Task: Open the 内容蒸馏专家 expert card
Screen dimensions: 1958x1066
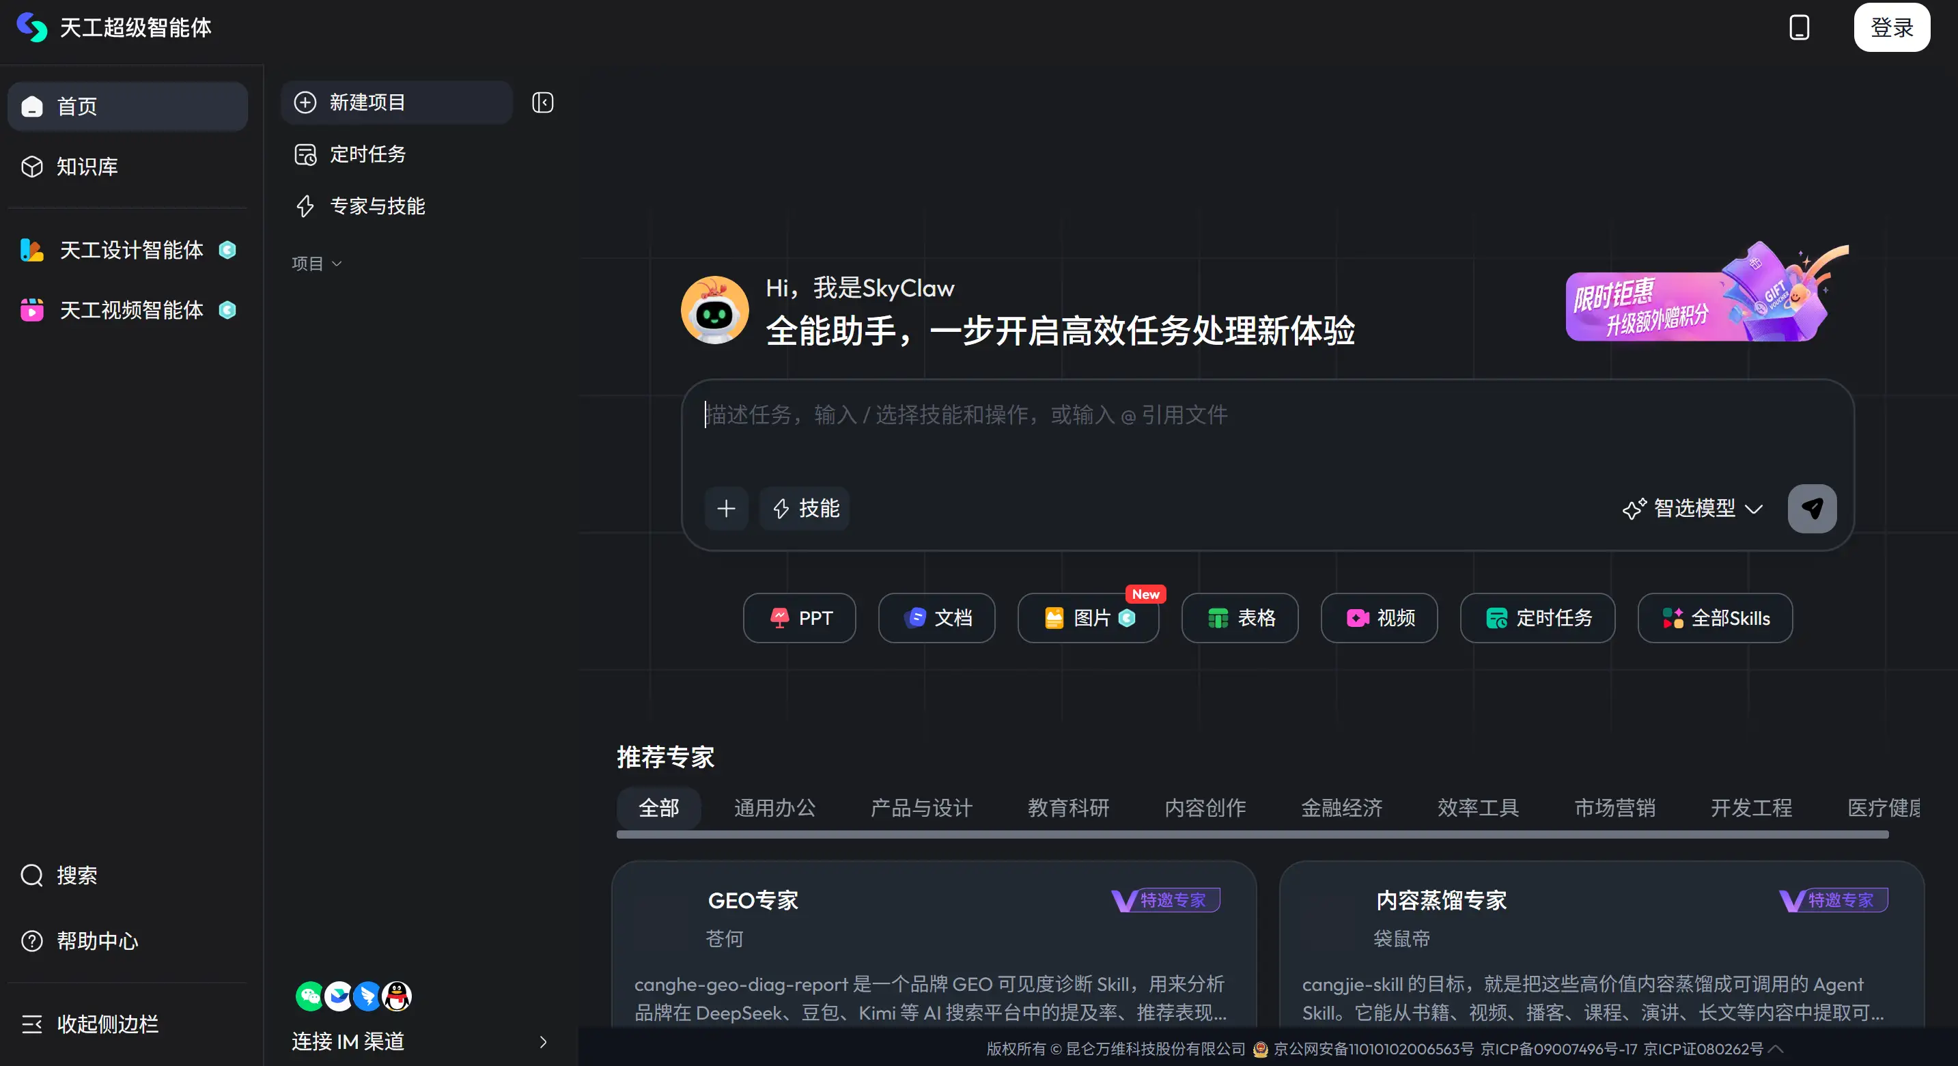Action: tap(1602, 946)
